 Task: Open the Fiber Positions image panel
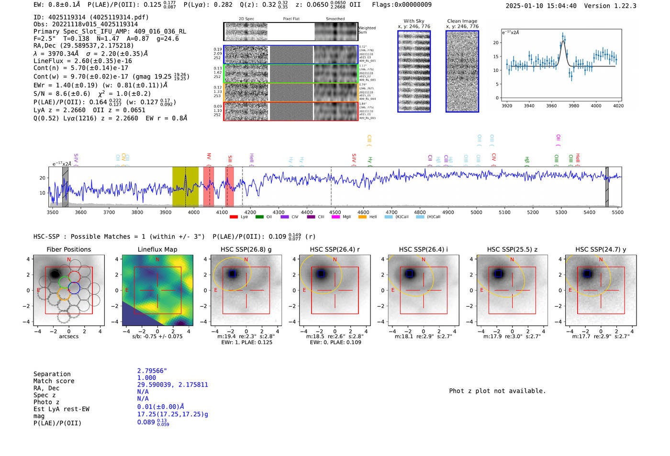pos(68,290)
